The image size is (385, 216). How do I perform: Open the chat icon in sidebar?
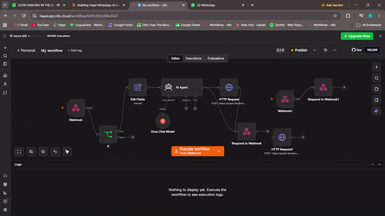pos(5,92)
